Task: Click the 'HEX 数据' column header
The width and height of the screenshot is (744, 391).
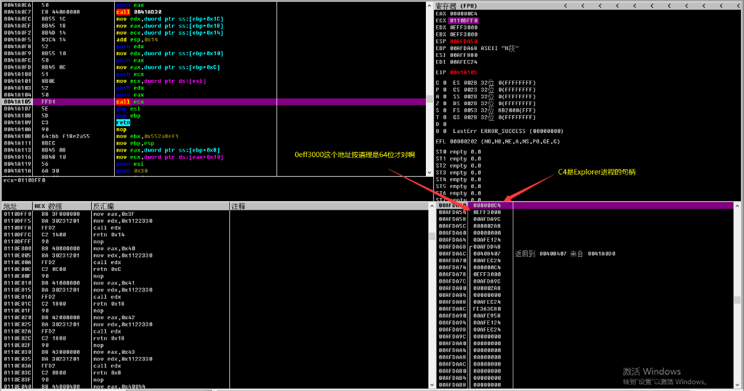Action: pyautogui.click(x=61, y=206)
